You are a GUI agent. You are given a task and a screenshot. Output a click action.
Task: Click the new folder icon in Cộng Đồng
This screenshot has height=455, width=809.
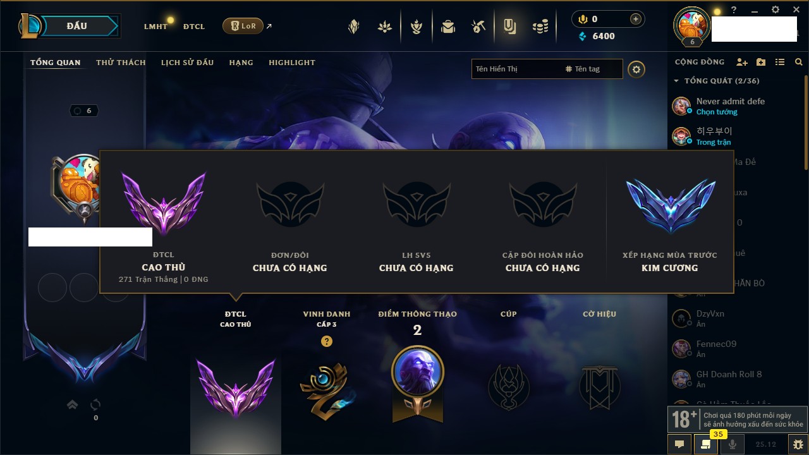point(761,62)
